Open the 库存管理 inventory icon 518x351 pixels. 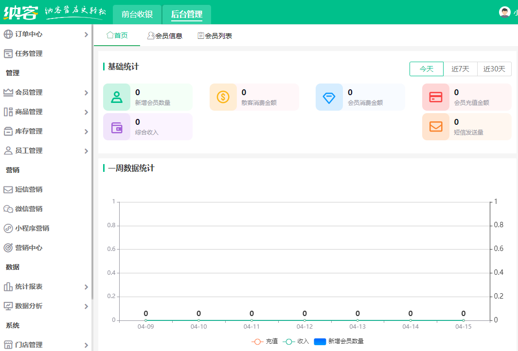[x=7, y=131]
